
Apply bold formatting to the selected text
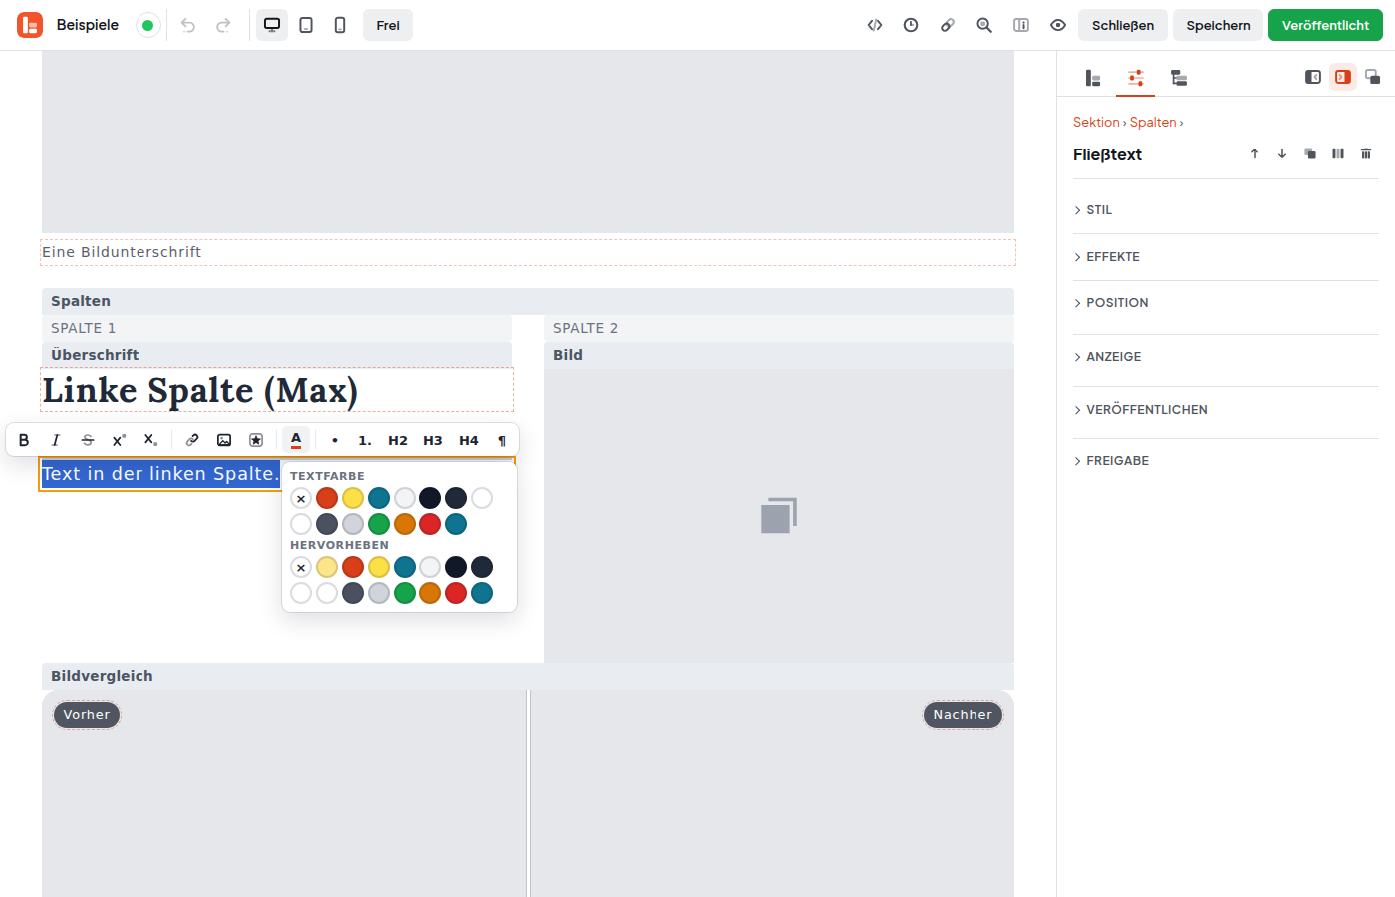click(x=24, y=440)
